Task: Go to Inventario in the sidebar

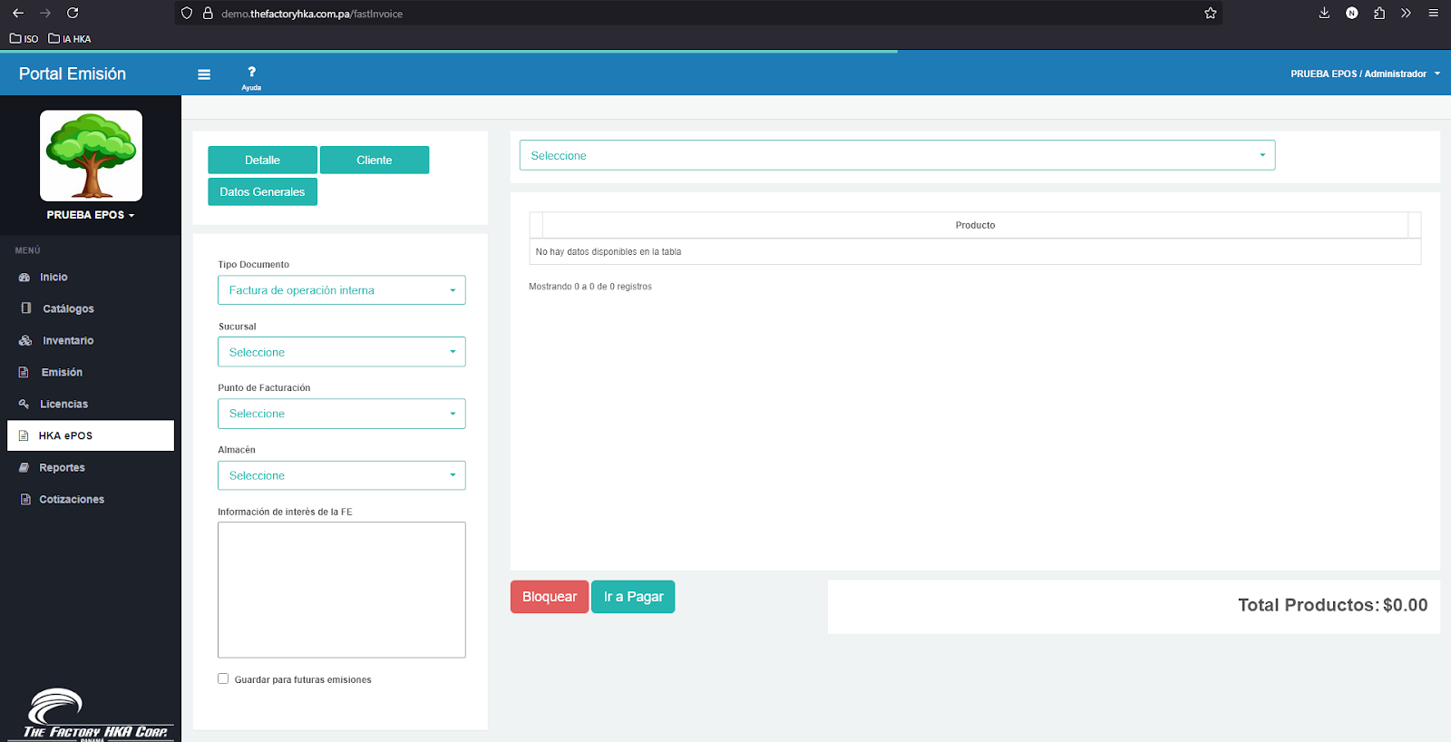Action: tap(68, 341)
